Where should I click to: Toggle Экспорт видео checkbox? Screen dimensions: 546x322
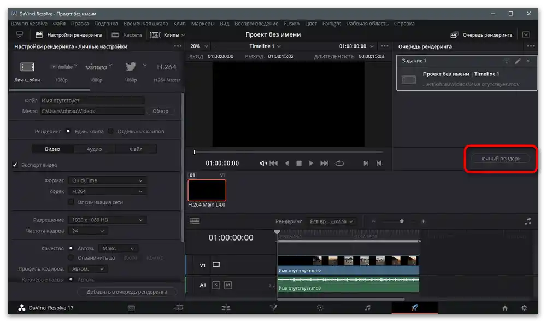[15, 165]
